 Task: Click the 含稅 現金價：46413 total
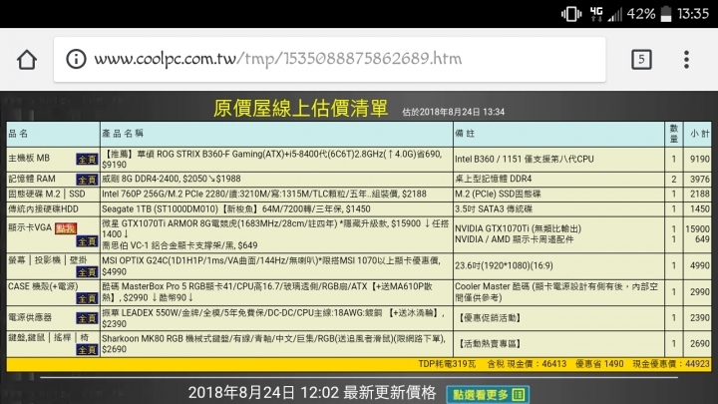(x=527, y=364)
